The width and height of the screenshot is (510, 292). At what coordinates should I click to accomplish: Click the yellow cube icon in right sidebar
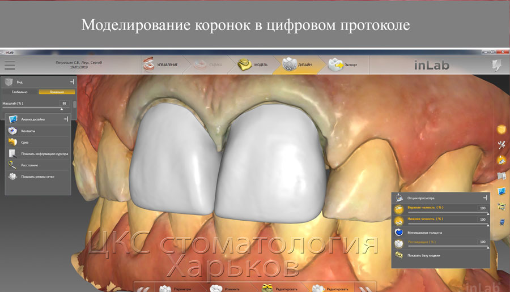click(x=501, y=129)
